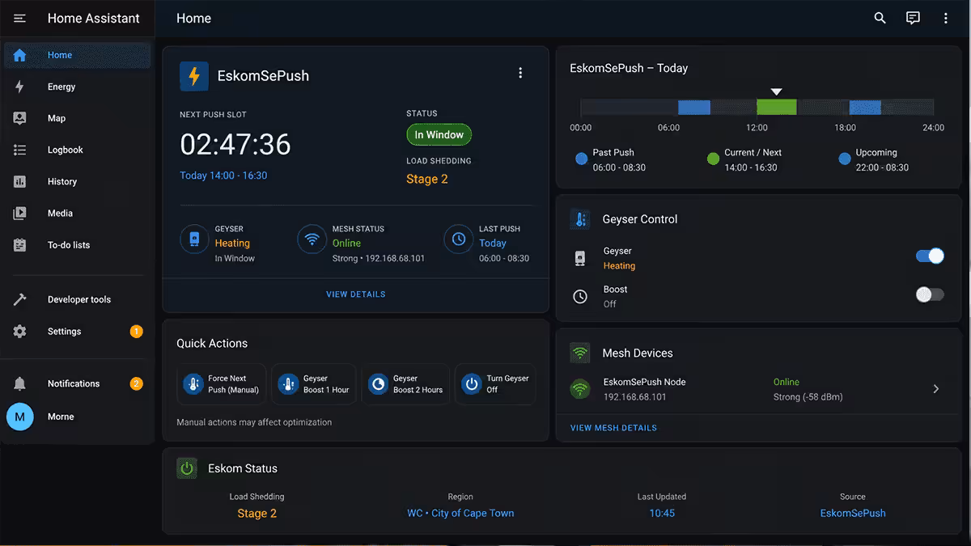Click the Eskom Status power icon

pyautogui.click(x=187, y=468)
